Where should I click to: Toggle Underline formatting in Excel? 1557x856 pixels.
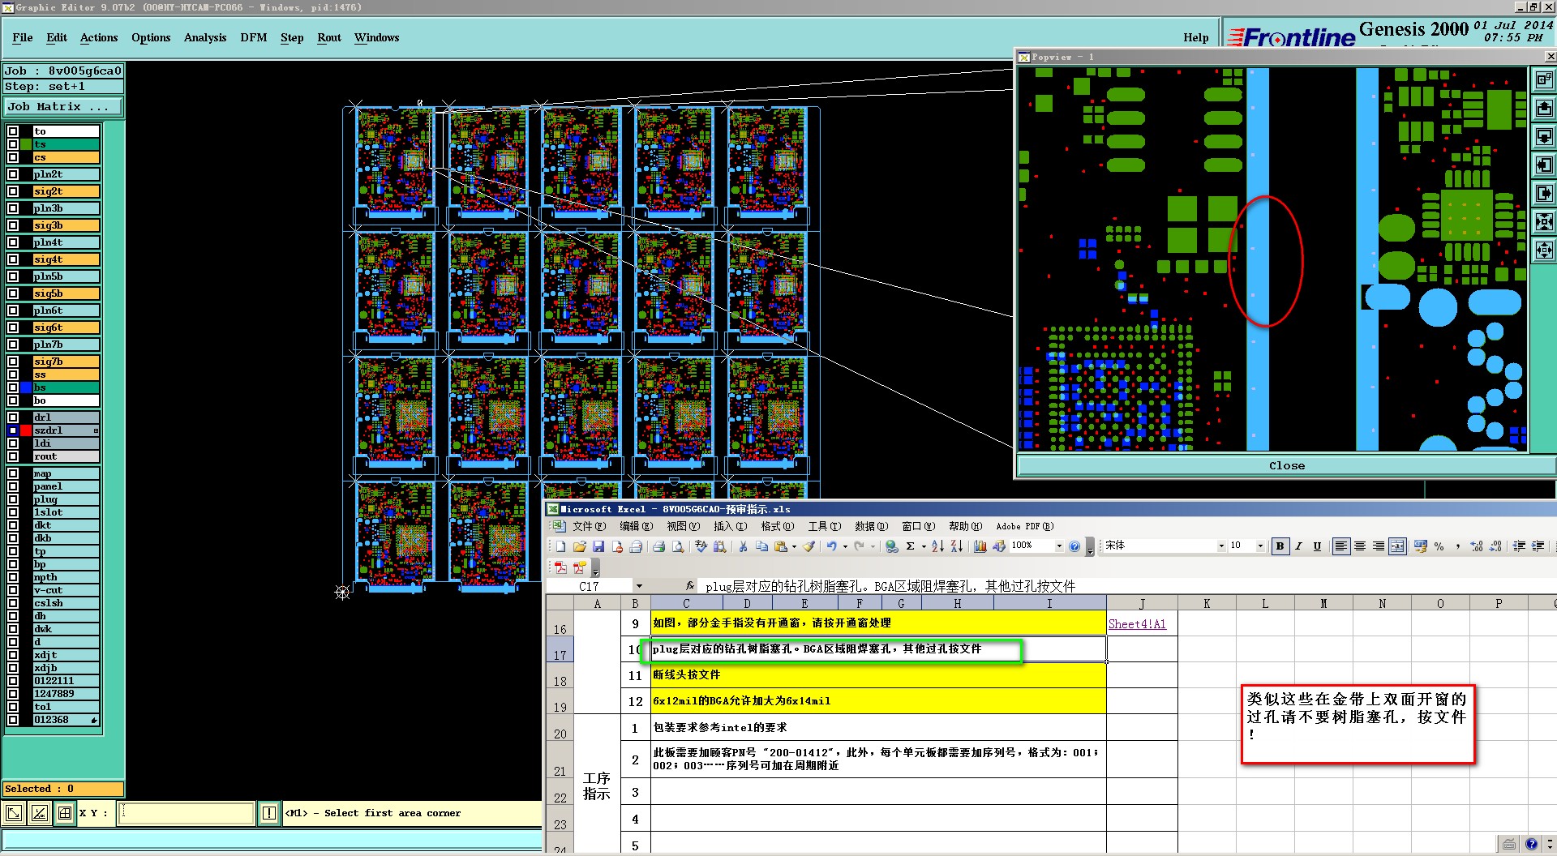(1317, 546)
